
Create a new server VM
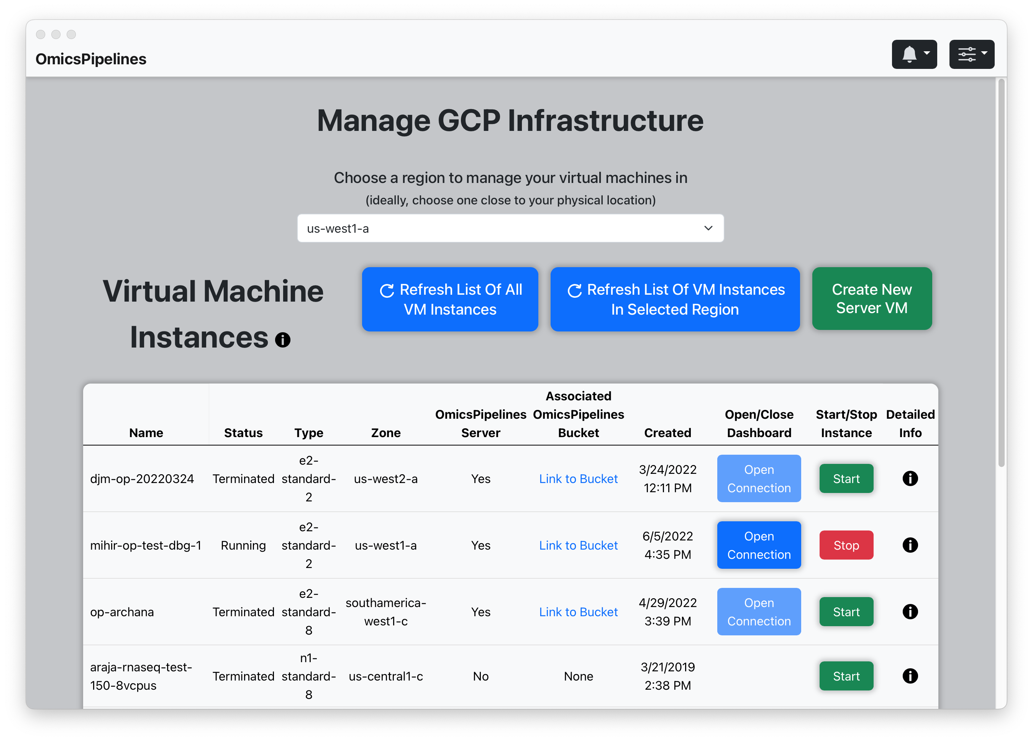871,298
